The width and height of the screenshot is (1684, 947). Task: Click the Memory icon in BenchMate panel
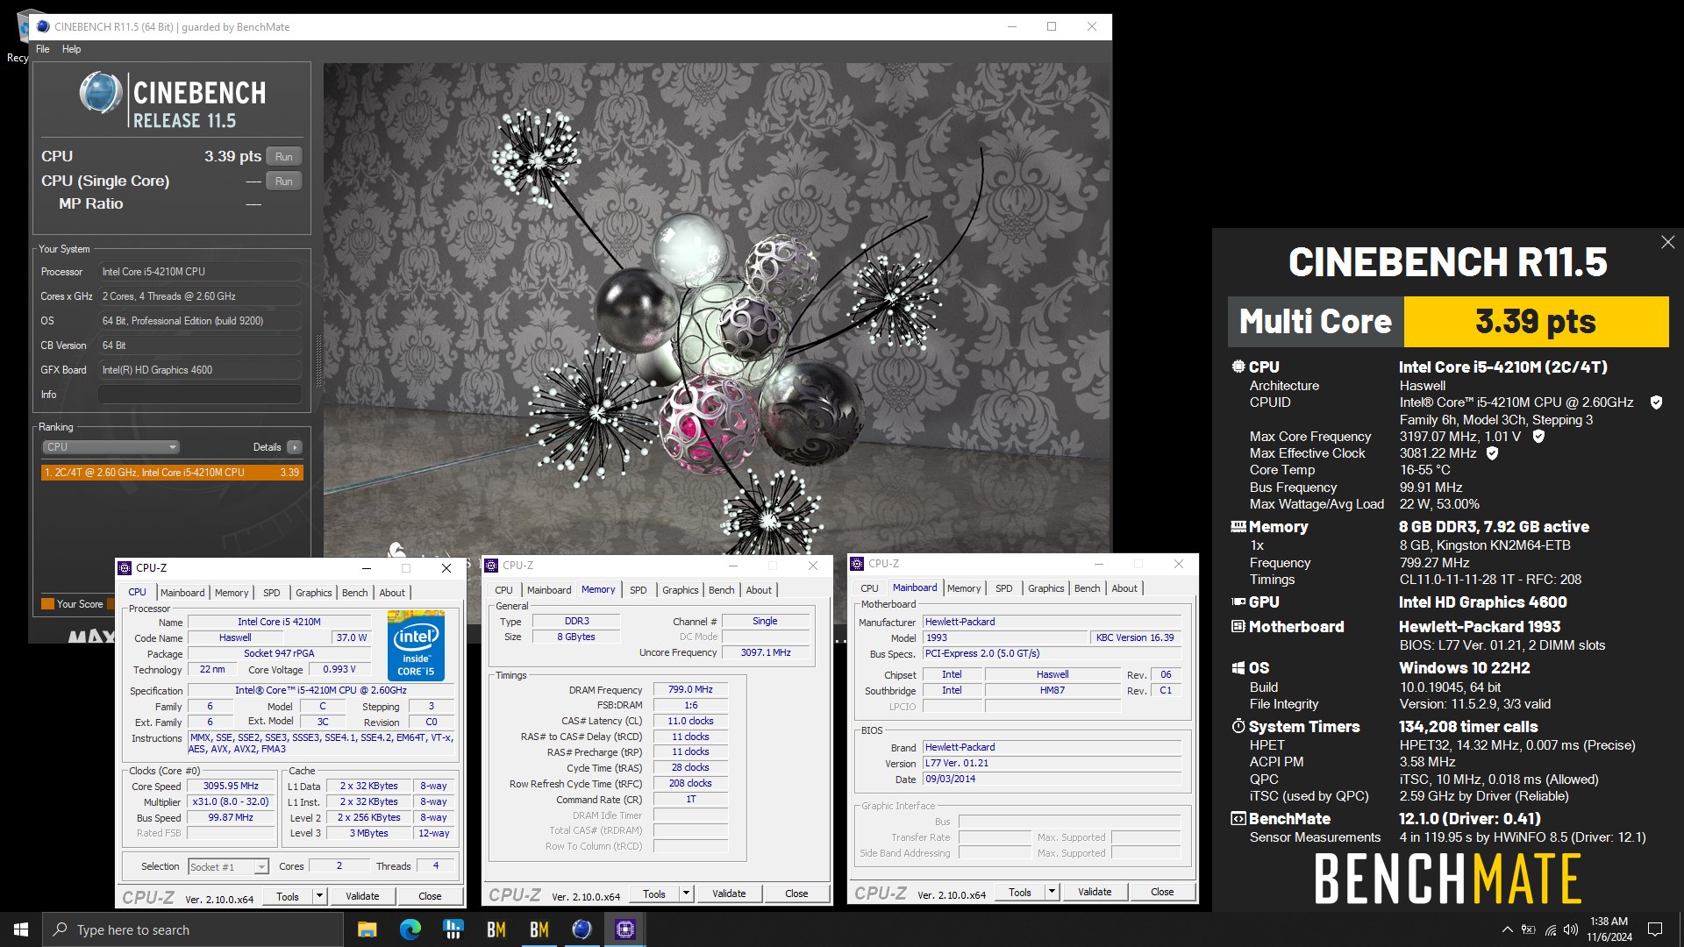(1238, 527)
